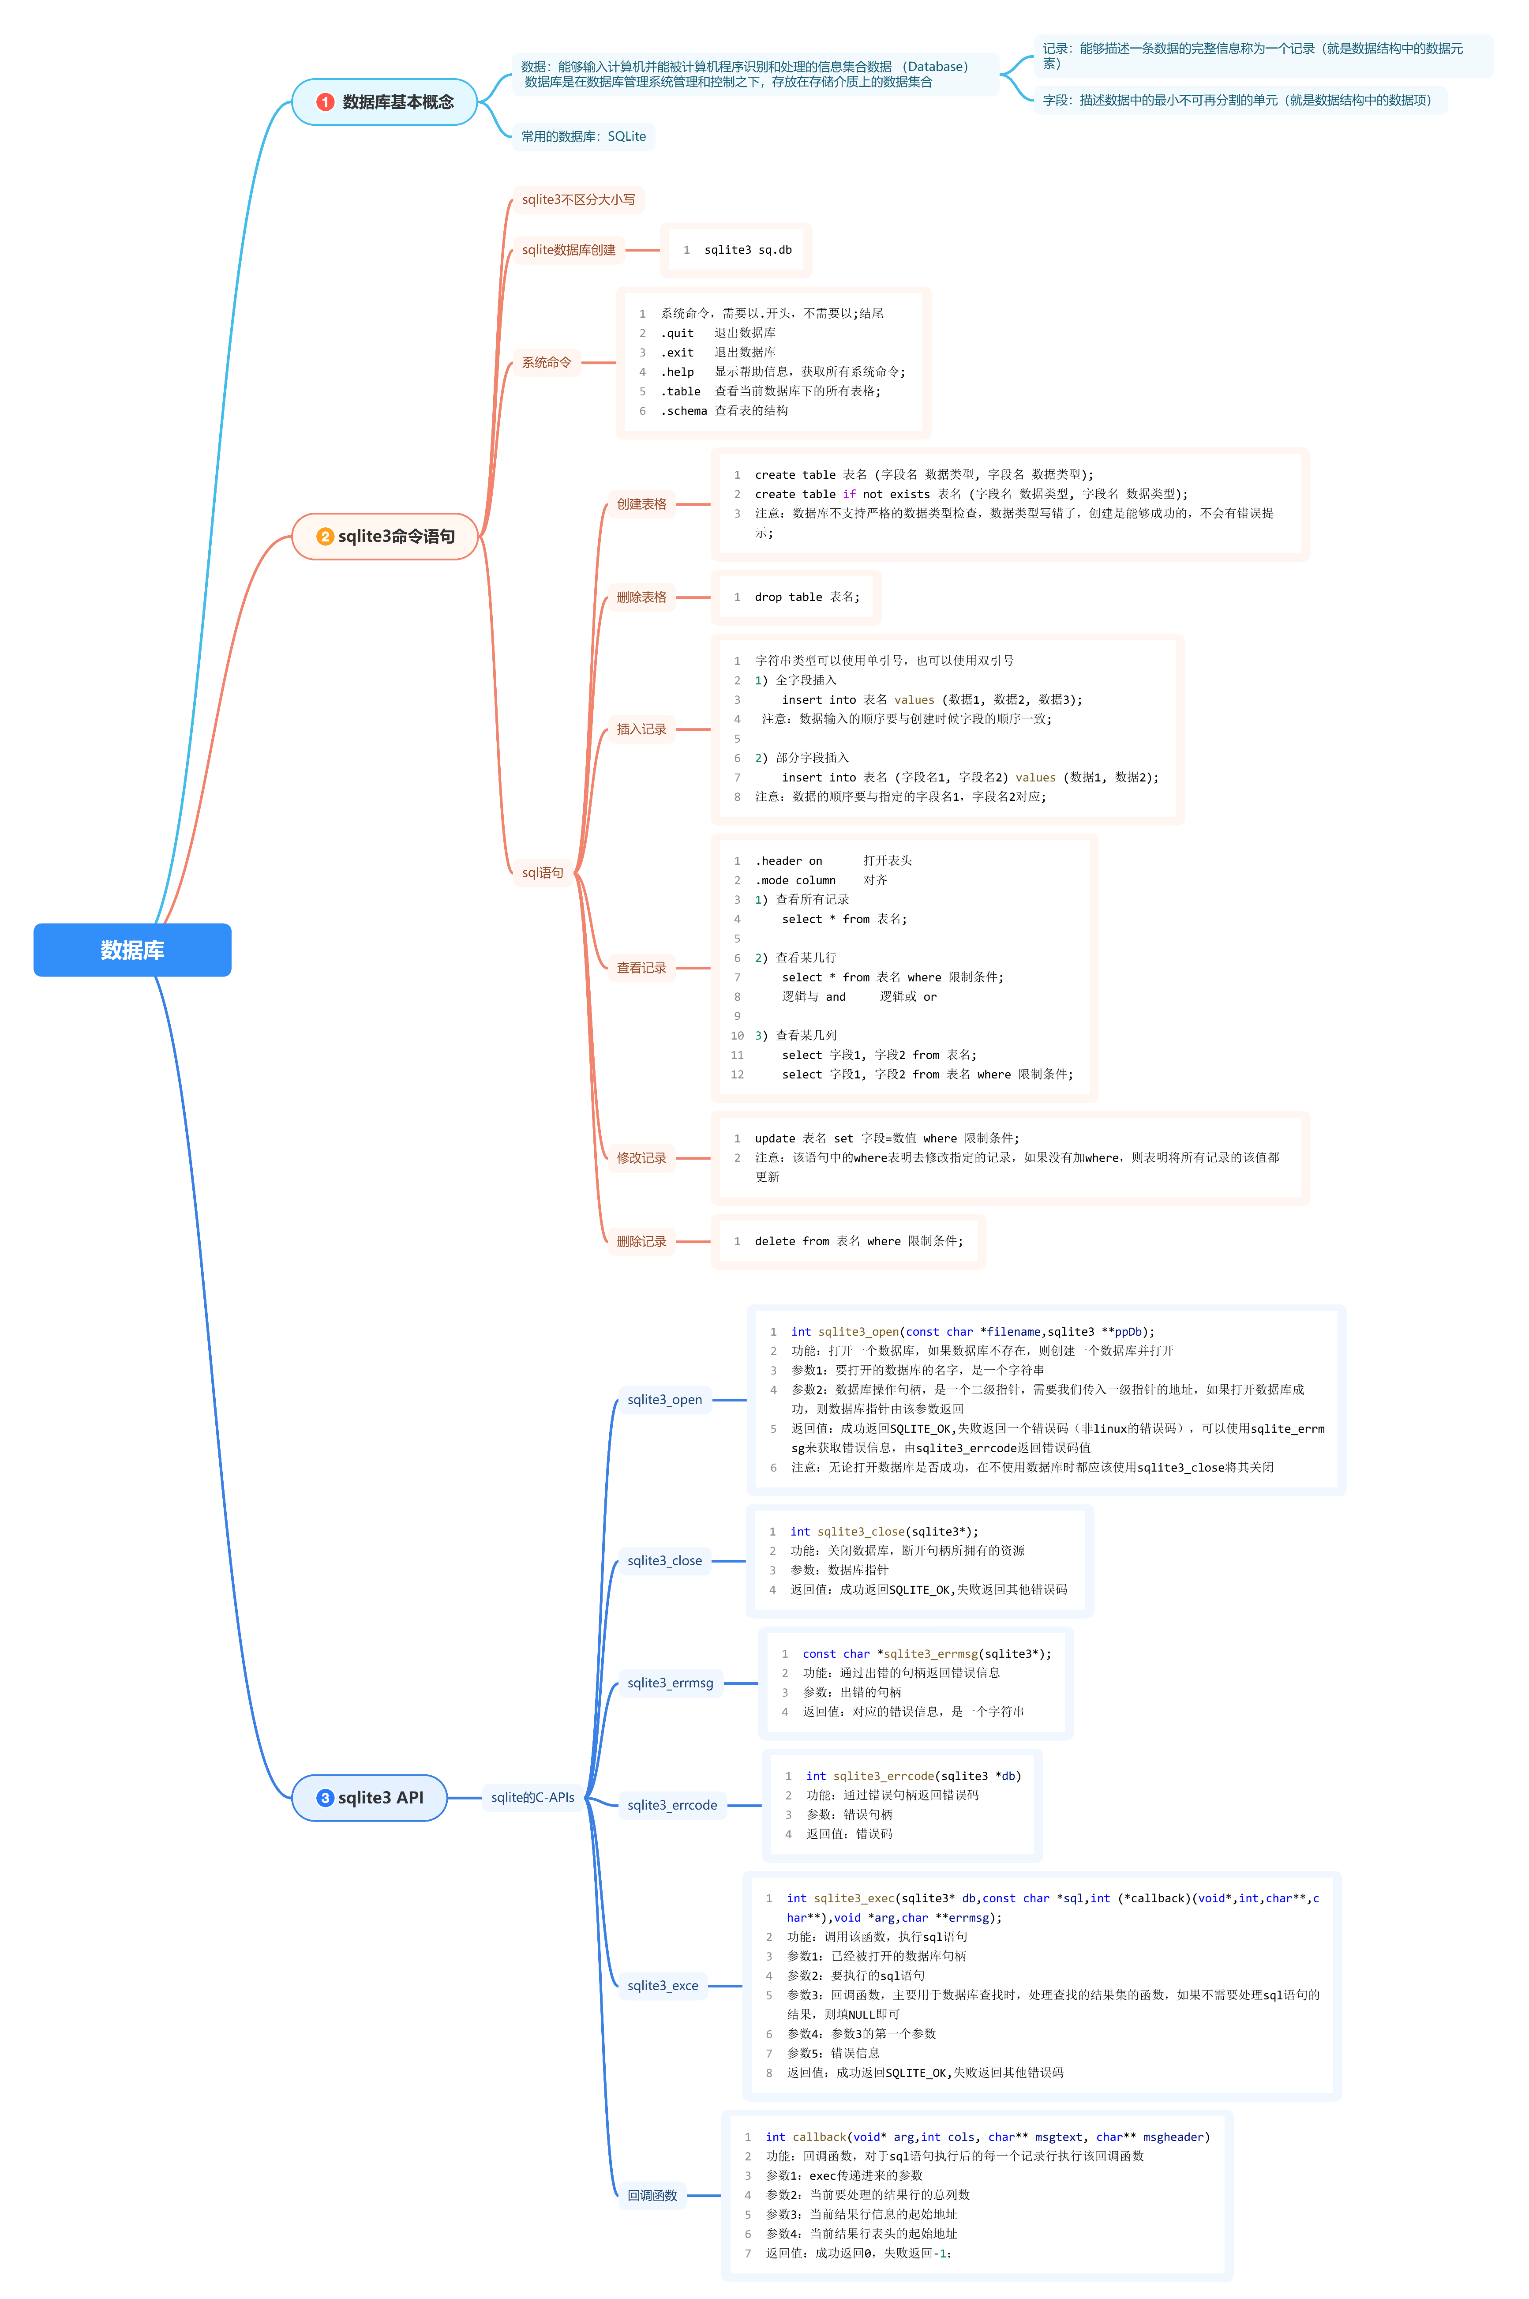Select the 删除表格 node
The height and width of the screenshot is (2299, 1529).
pyautogui.click(x=641, y=597)
